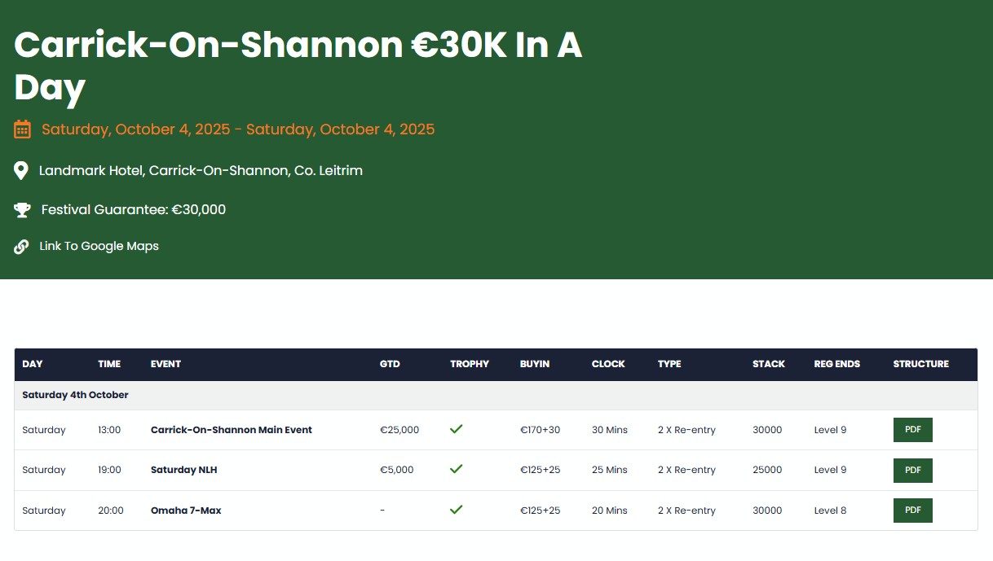Select the Saturday NLH event name
The width and height of the screenshot is (993, 561).
tap(184, 470)
